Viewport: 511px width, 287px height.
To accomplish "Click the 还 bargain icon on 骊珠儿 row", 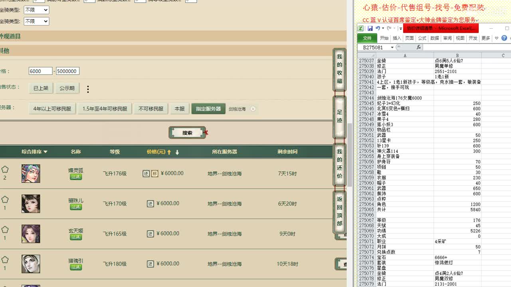I will click(151, 204).
